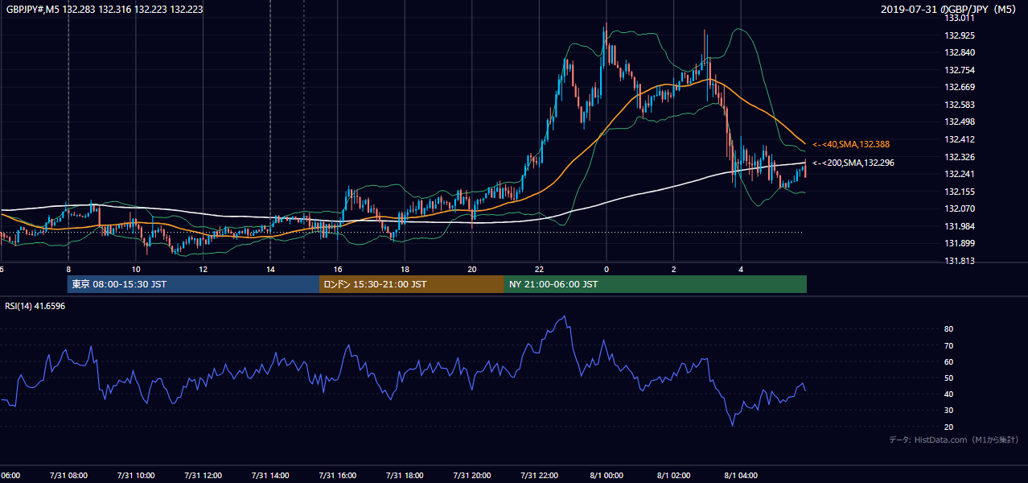Select the NY 21:00-06:00 JST session bar
Viewport: 1028px width, 483px height.
[656, 284]
